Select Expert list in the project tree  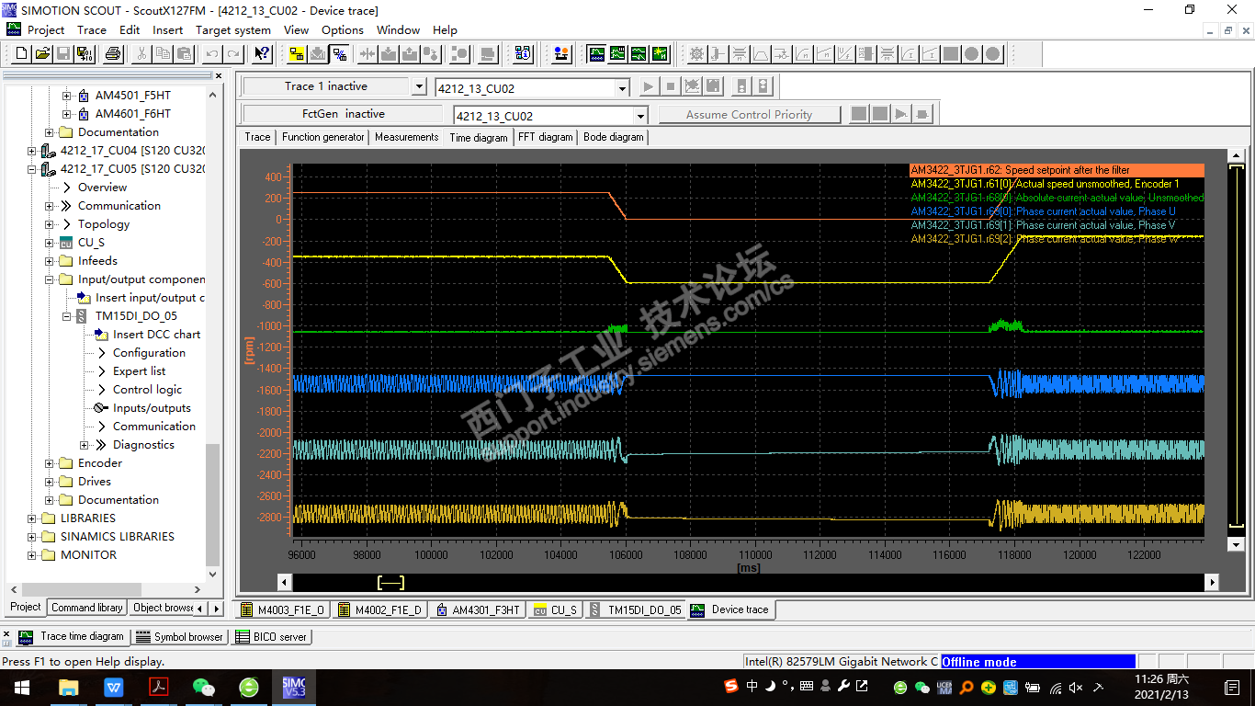point(139,371)
